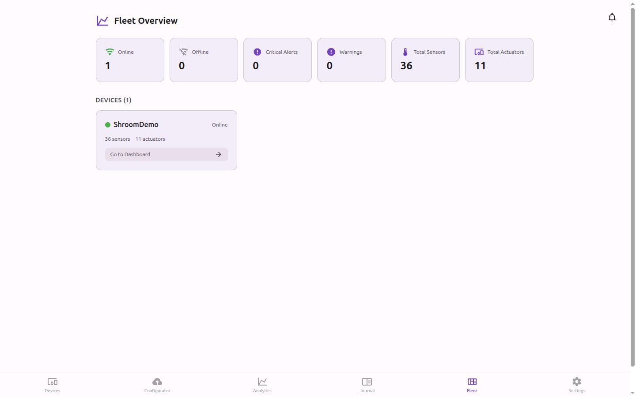Open the ShroomDemo device name
636x397 pixels.
pos(136,125)
